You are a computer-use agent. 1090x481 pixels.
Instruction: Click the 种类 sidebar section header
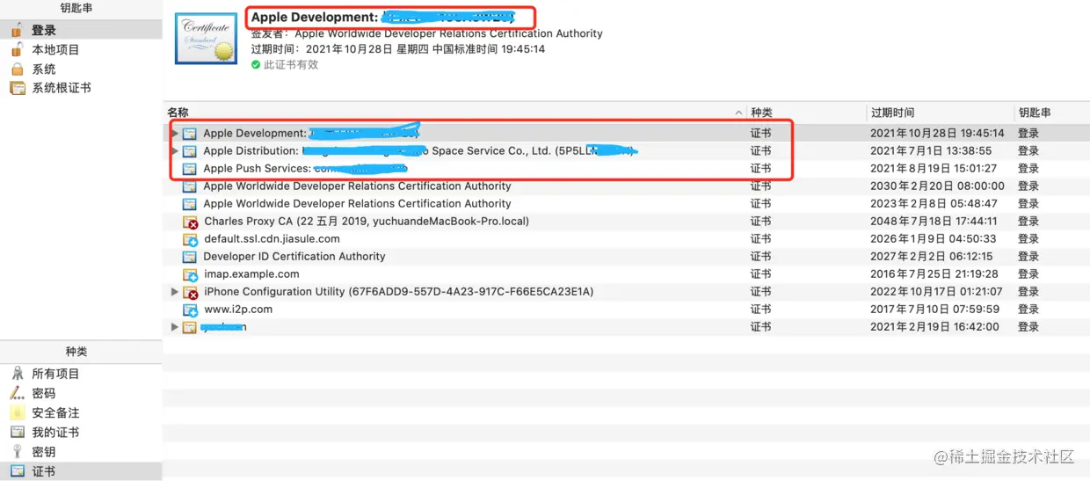click(76, 351)
